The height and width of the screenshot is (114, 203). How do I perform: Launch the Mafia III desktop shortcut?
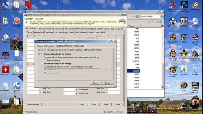point(28,6)
